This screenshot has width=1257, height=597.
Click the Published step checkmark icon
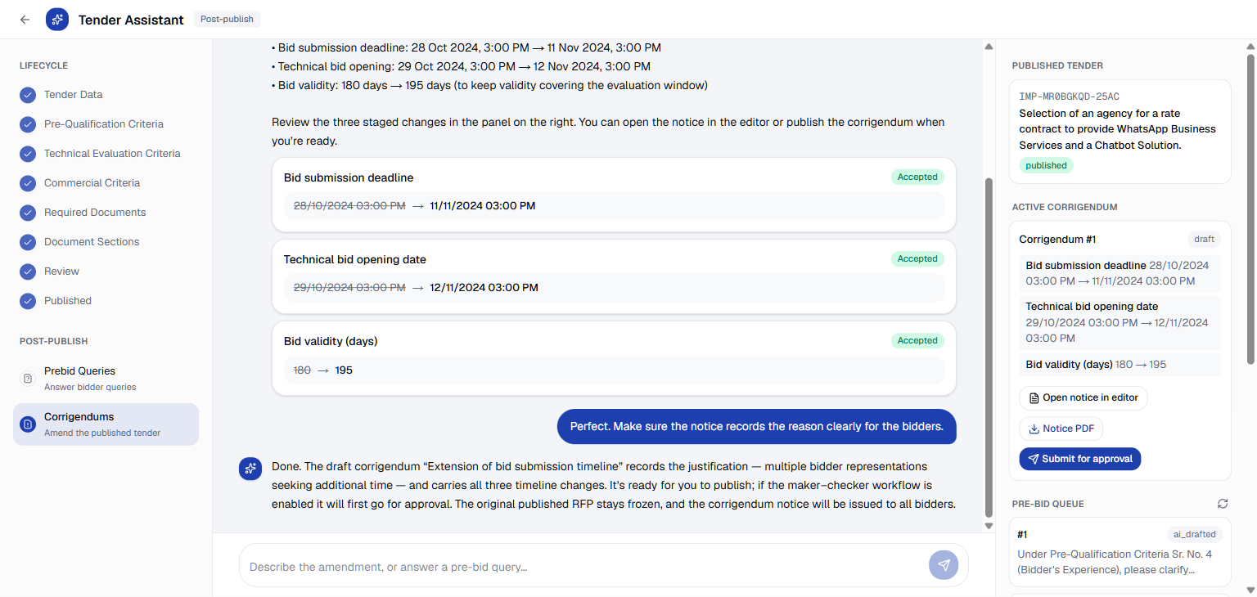point(28,301)
